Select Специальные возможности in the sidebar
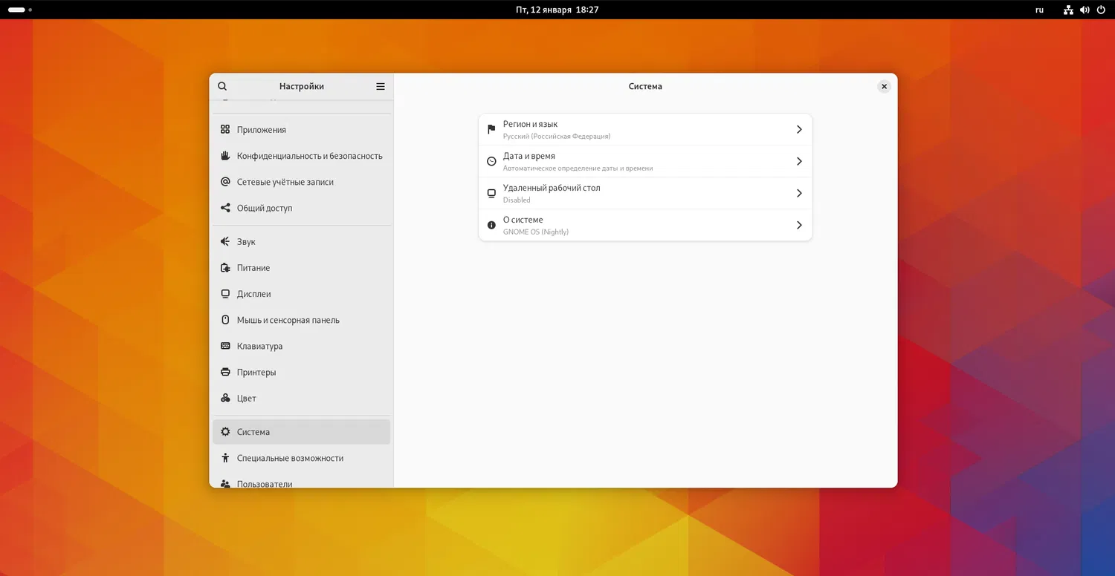 (x=301, y=458)
